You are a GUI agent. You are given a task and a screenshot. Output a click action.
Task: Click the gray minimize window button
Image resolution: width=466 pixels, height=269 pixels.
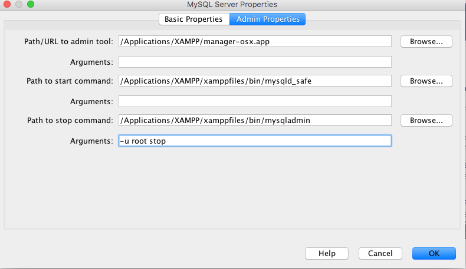coord(19,4)
